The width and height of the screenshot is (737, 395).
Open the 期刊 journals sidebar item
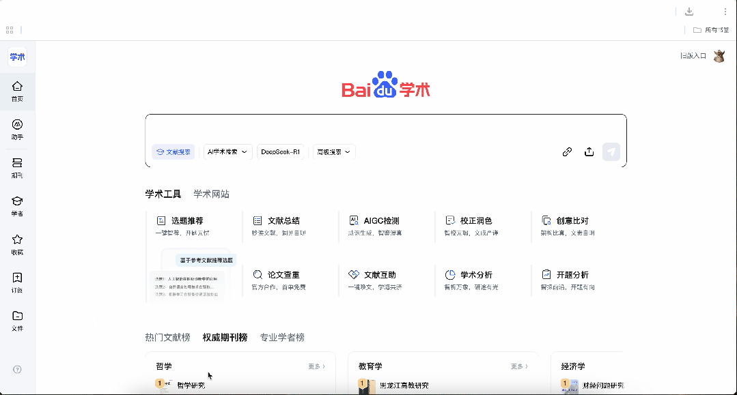[x=17, y=168]
